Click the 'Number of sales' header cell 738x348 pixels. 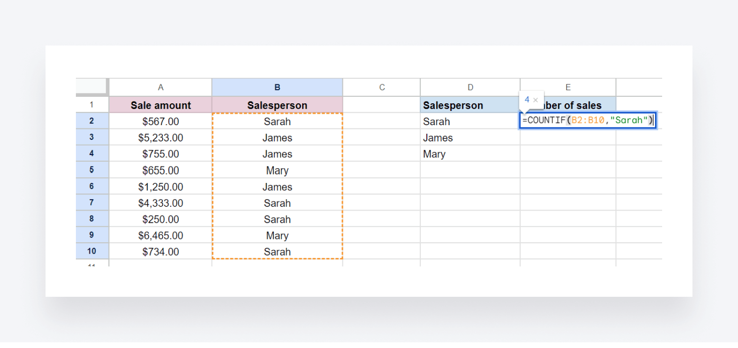[568, 105]
